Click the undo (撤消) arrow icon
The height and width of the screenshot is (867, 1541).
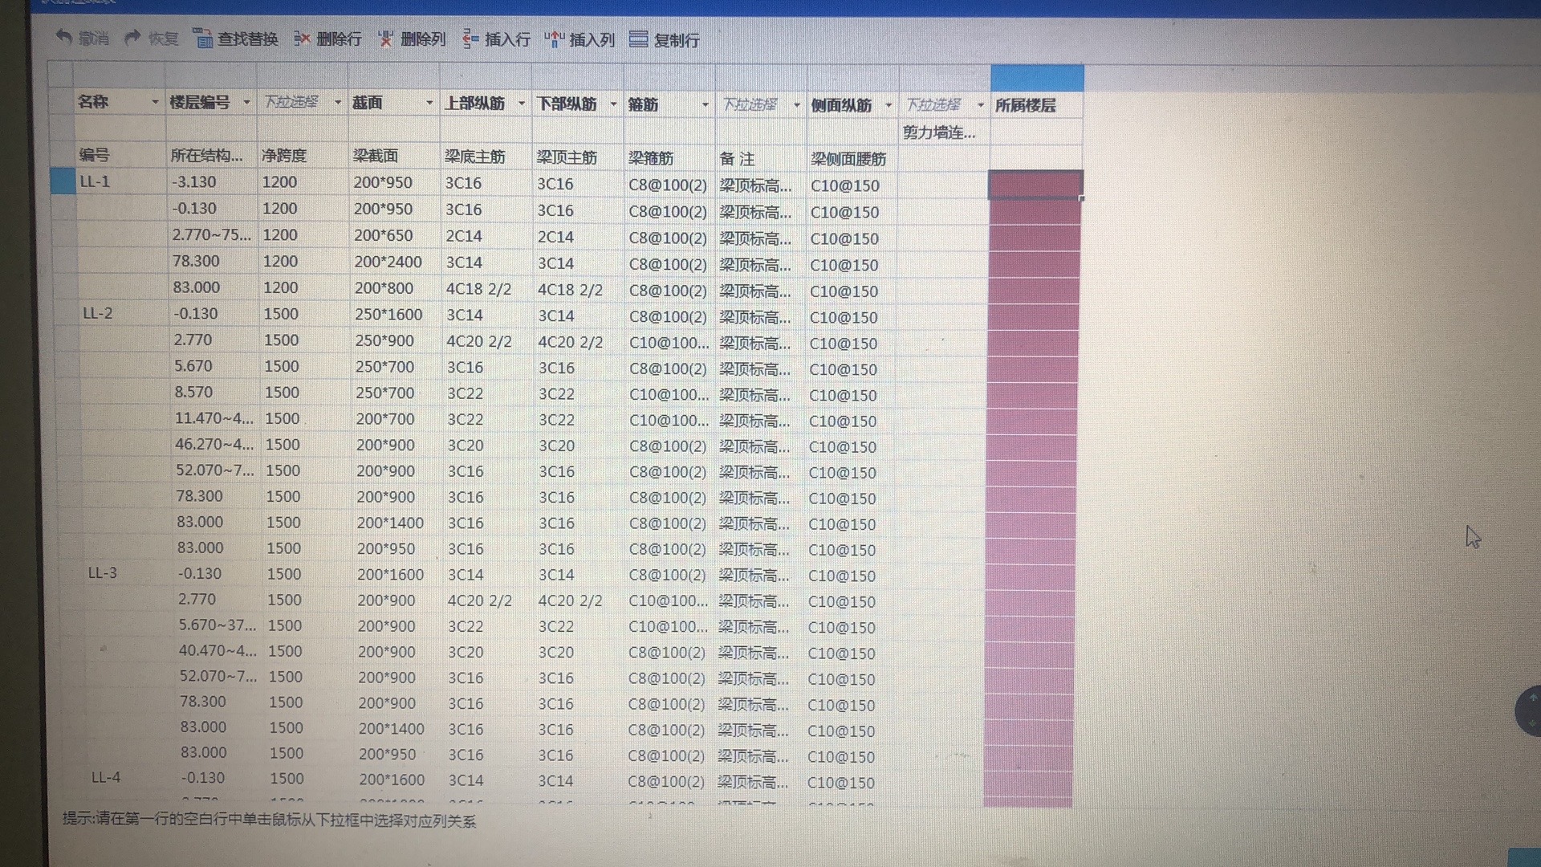pos(64,37)
